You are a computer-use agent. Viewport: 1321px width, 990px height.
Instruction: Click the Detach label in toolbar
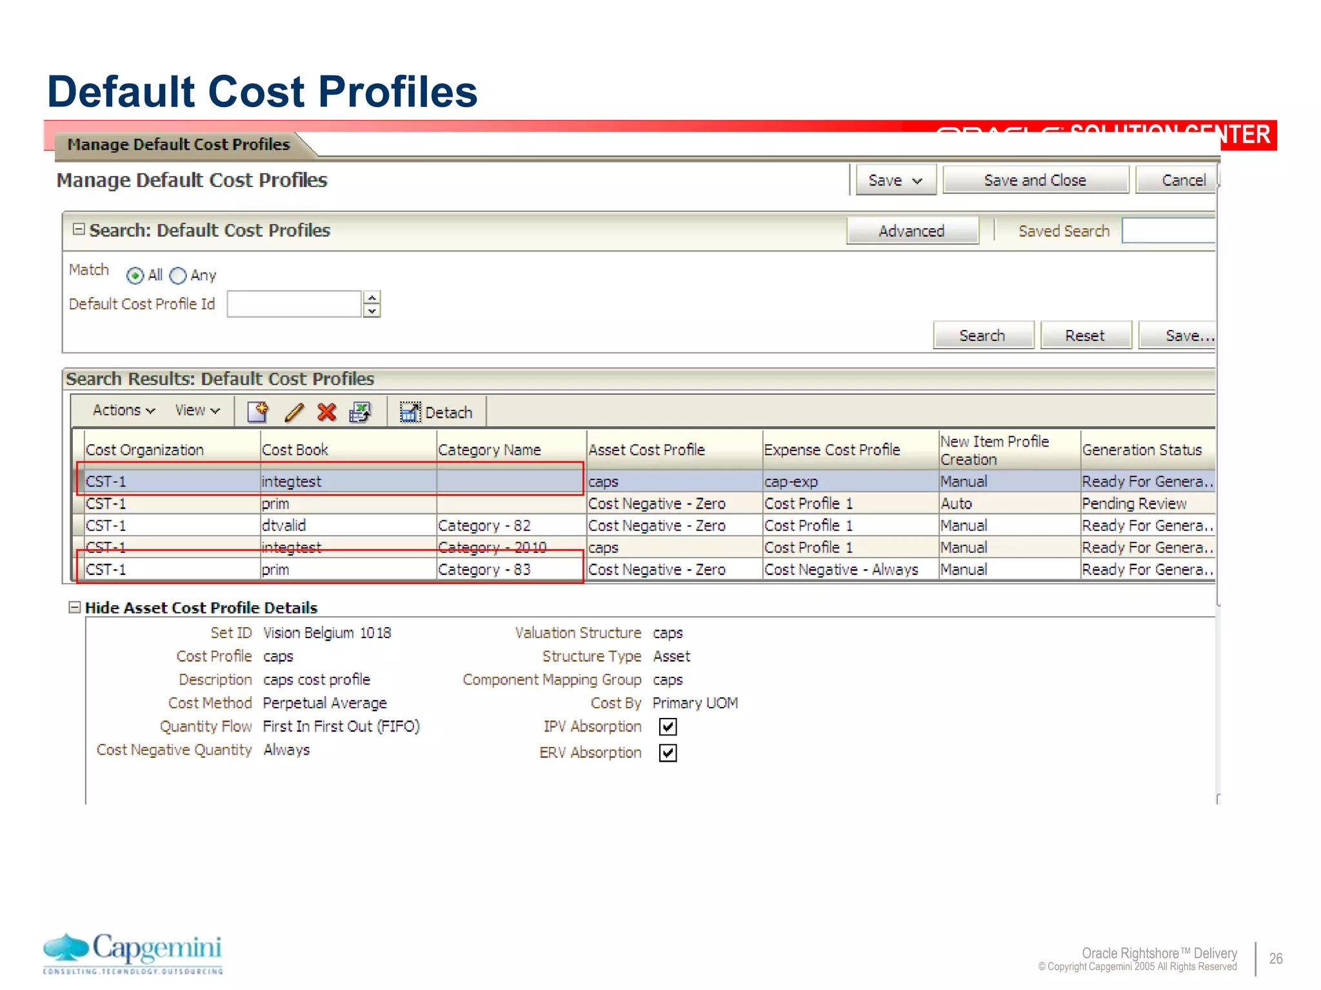449,412
